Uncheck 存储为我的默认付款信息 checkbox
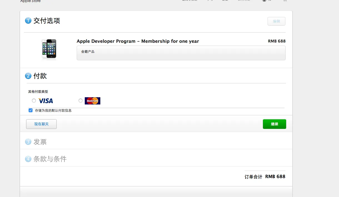This screenshot has height=197, width=339. click(x=31, y=110)
